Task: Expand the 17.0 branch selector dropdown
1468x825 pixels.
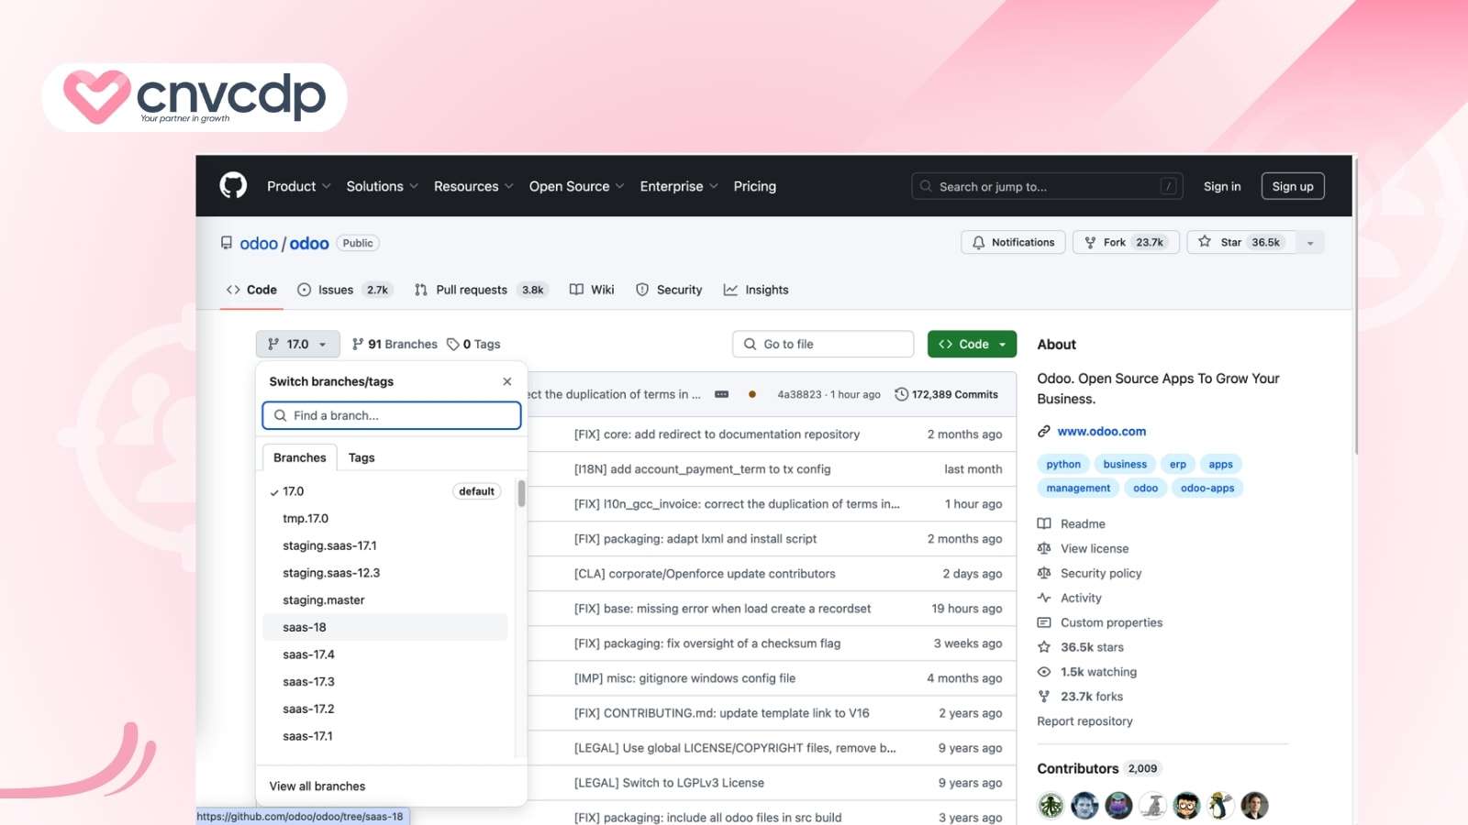Action: point(297,345)
